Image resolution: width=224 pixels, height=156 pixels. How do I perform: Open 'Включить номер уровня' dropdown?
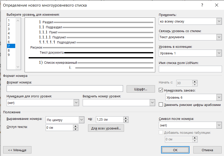152,103
